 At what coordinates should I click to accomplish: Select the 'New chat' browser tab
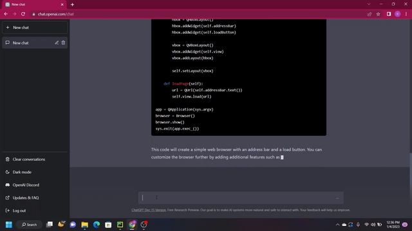pos(34,4)
